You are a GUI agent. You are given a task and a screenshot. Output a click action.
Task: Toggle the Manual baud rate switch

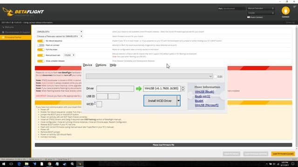point(41,55)
